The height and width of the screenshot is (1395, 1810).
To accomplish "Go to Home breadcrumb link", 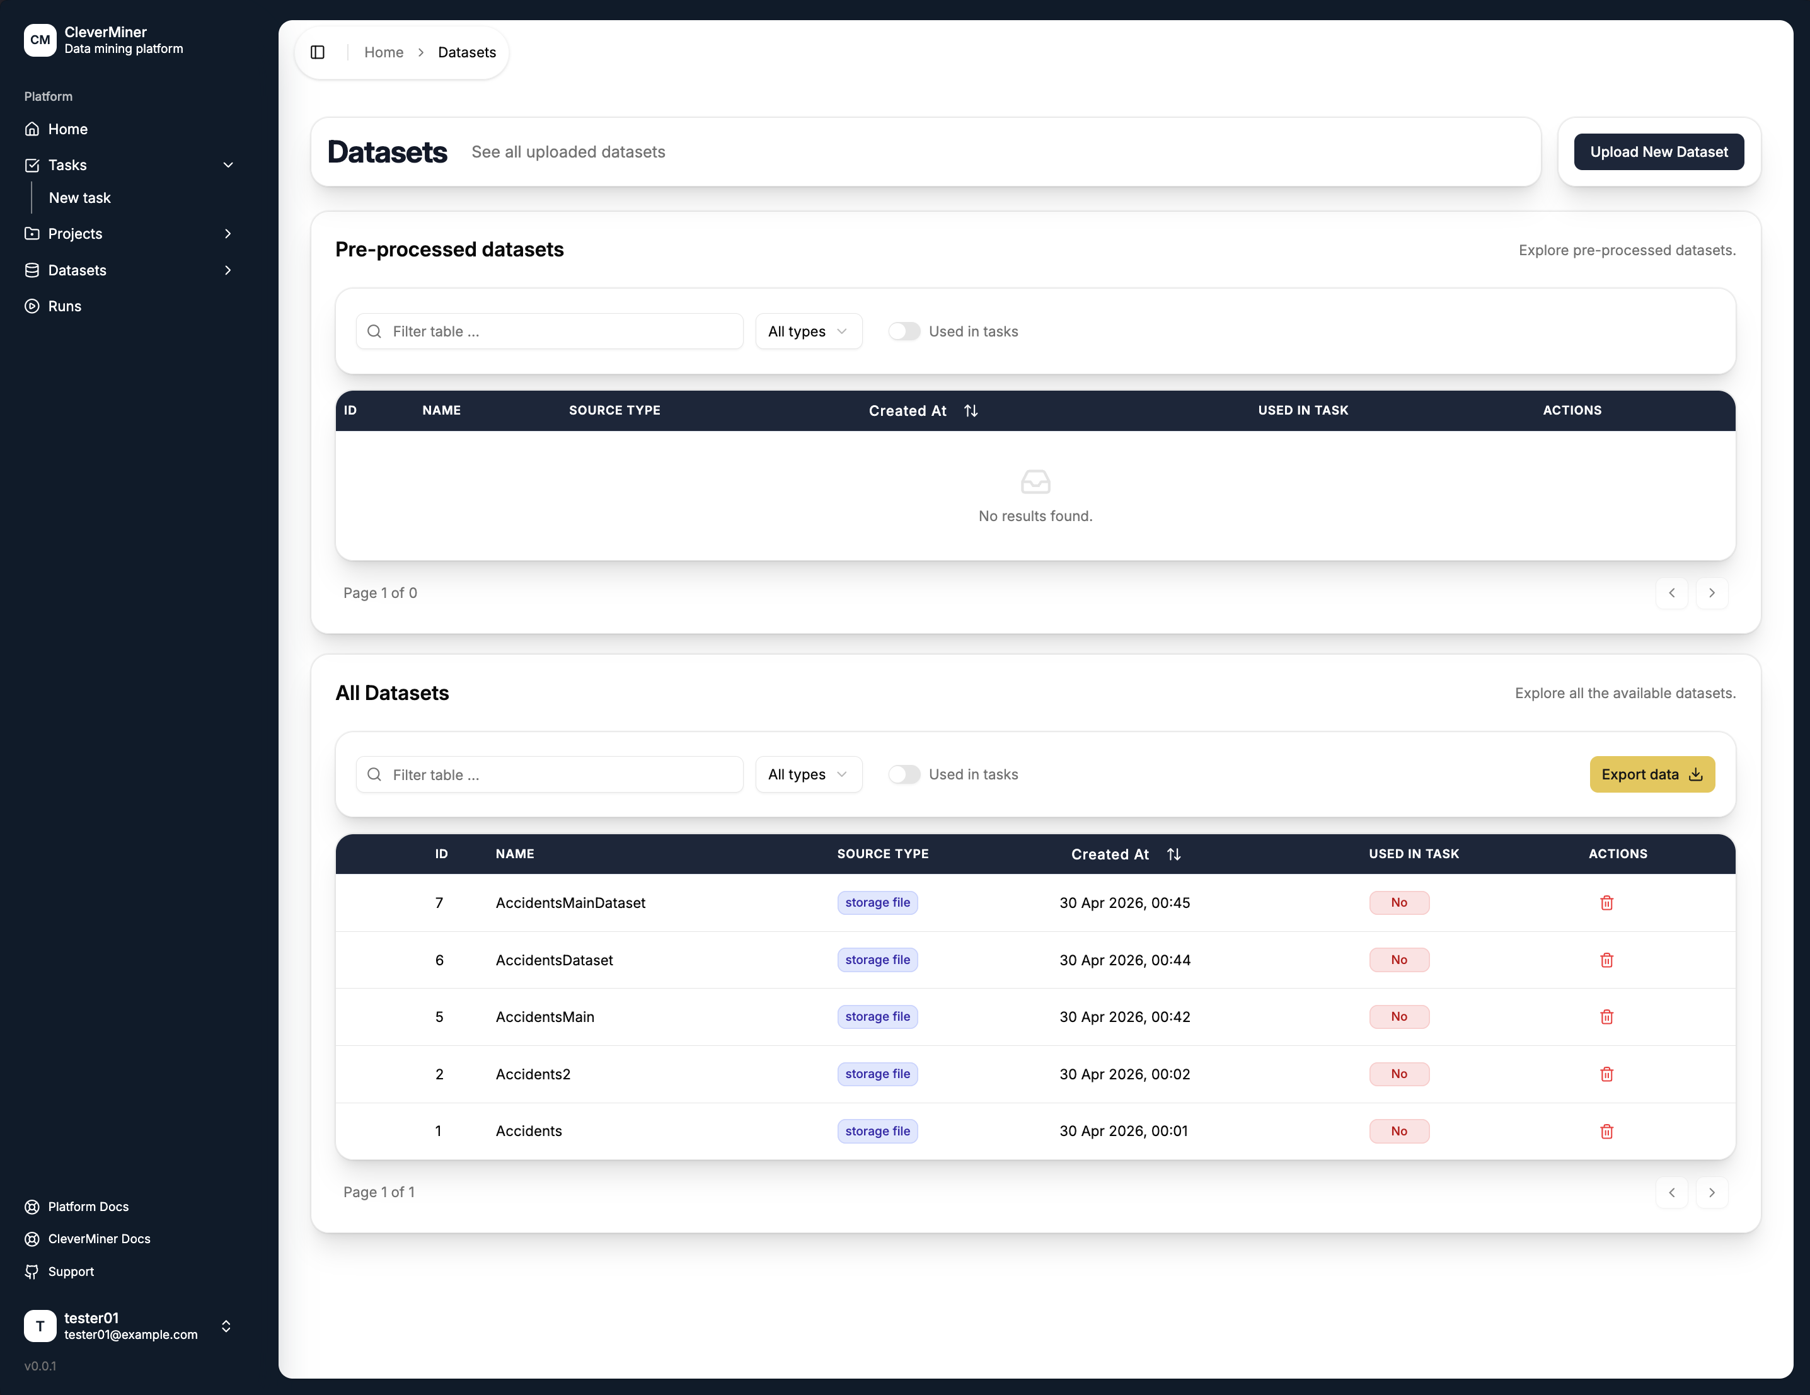I will pyautogui.click(x=384, y=52).
